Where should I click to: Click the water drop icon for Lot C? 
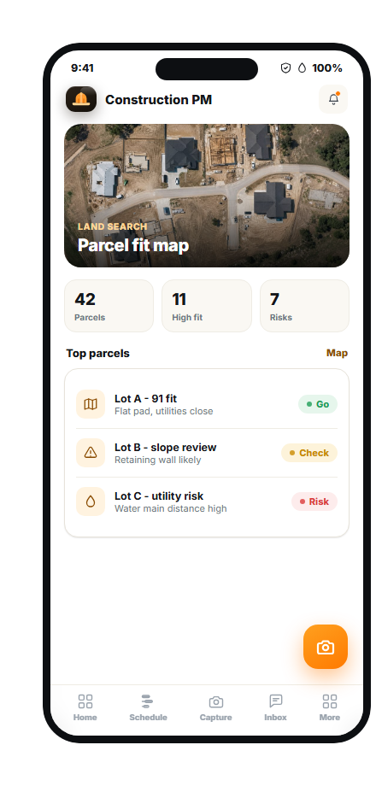pos(91,502)
